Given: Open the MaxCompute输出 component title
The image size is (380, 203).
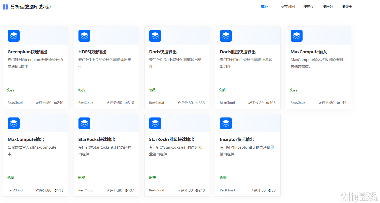Looking at the screenshot, I should (x=26, y=139).
